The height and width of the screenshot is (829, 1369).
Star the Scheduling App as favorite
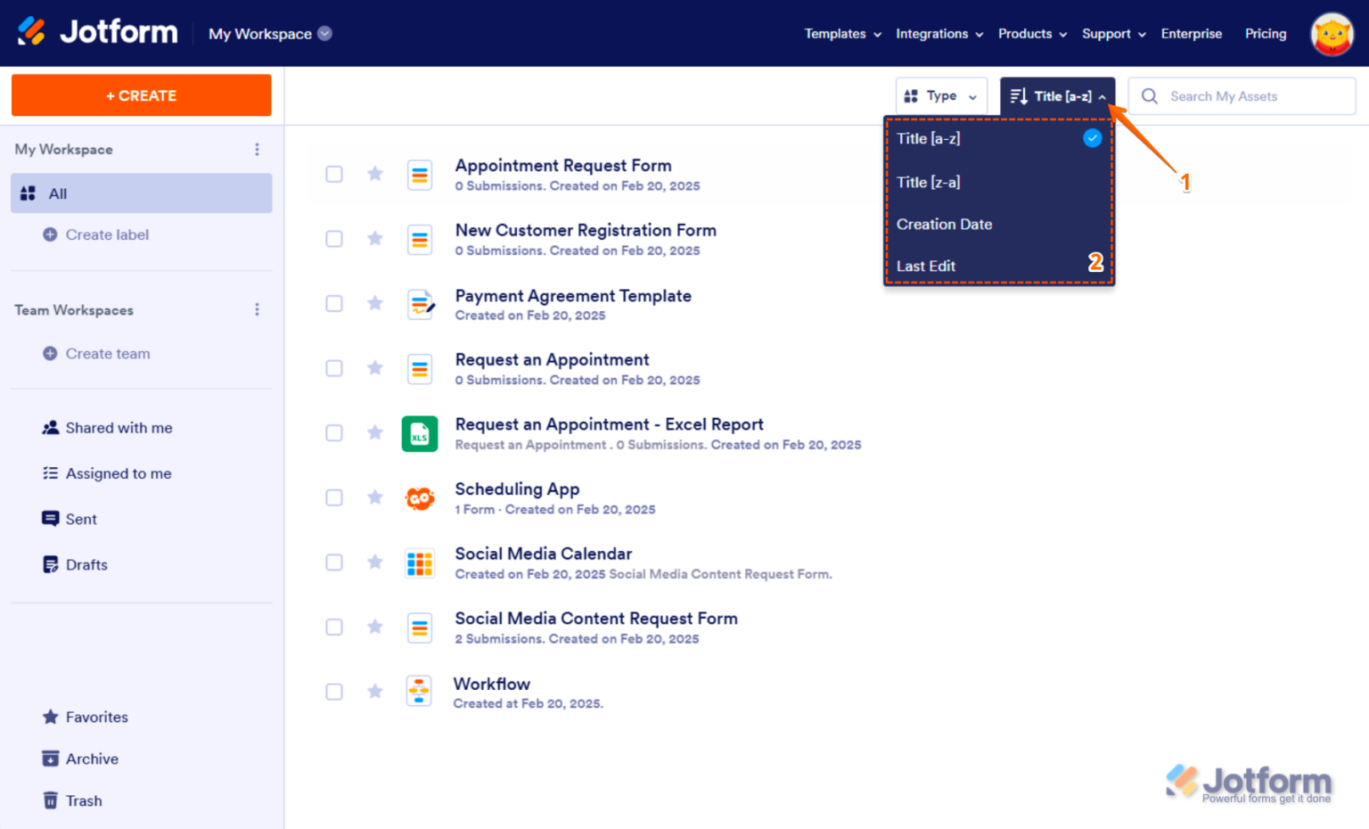point(374,497)
